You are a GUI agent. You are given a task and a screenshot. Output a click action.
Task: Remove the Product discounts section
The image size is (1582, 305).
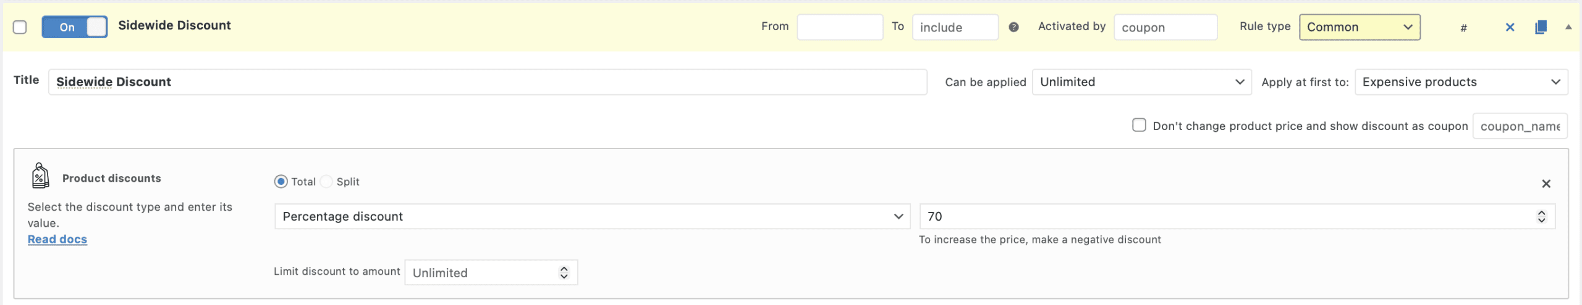pos(1546,184)
